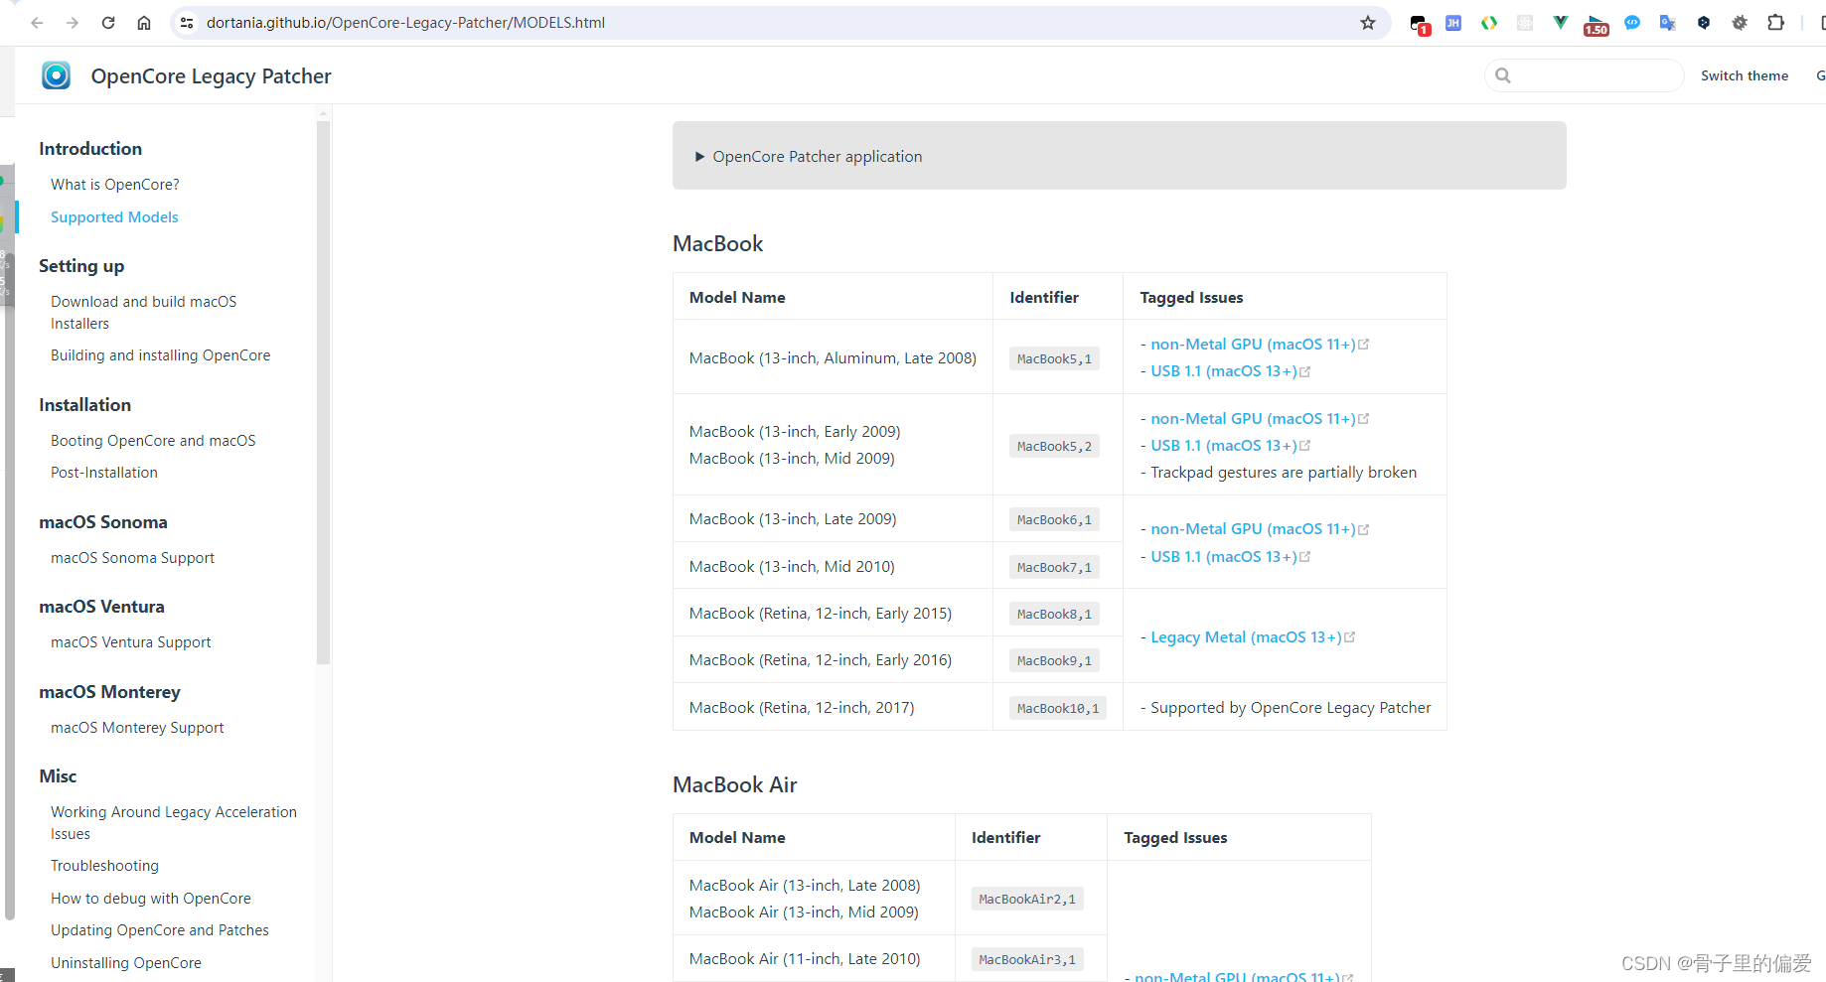Select the MacBook5,2 identifier code

point(1054,447)
